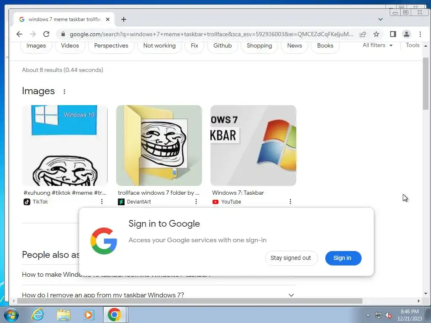Filter results by Images

coord(36,45)
